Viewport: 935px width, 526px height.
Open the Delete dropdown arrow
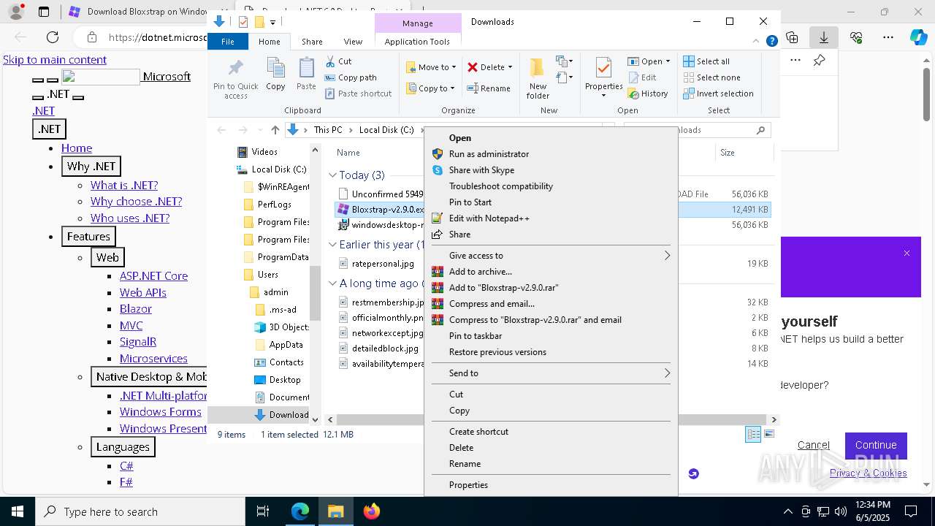click(x=510, y=67)
